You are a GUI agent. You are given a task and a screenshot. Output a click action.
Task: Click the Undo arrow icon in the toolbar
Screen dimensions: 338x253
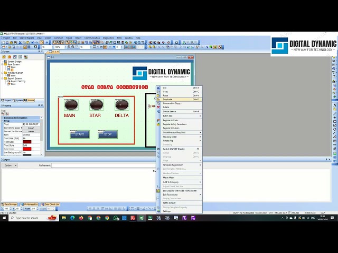[33, 43]
